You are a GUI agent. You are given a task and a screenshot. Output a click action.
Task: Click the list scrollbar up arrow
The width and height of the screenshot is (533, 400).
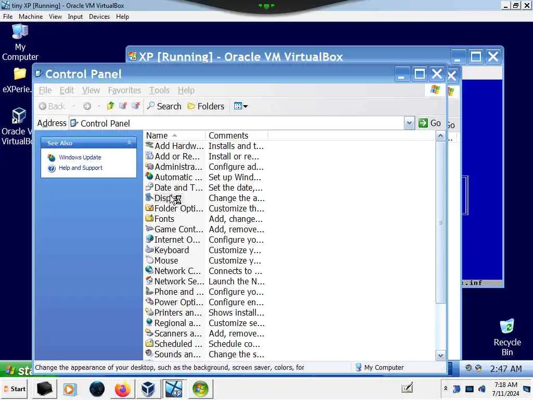(440, 136)
